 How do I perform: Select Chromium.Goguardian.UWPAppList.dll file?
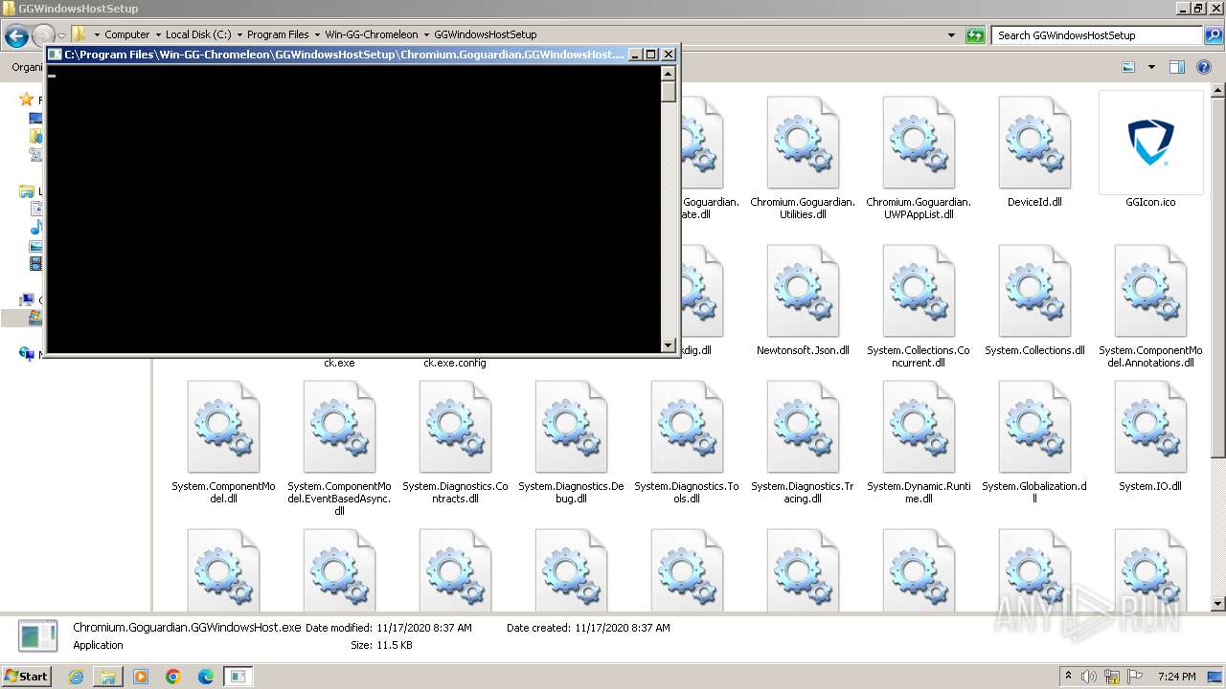click(x=919, y=158)
